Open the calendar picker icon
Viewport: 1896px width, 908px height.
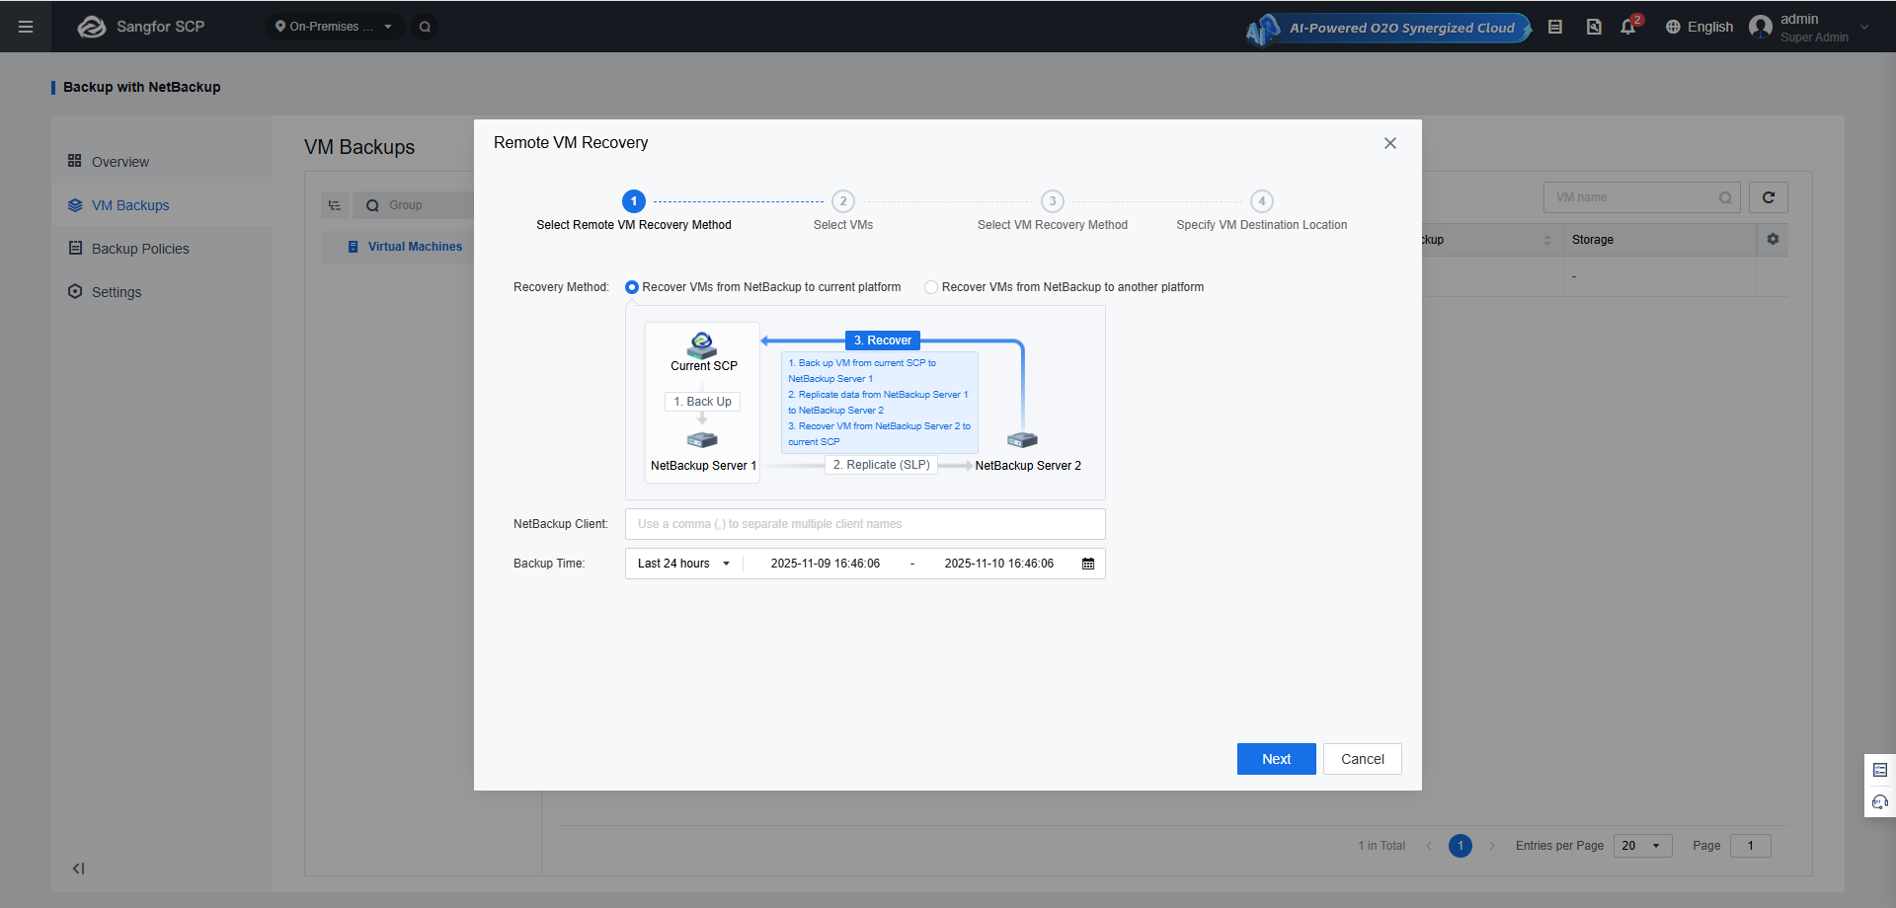(1088, 564)
